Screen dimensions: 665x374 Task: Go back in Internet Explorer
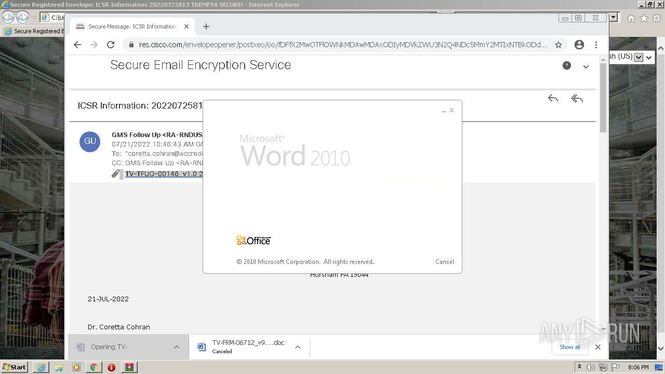tap(8, 18)
